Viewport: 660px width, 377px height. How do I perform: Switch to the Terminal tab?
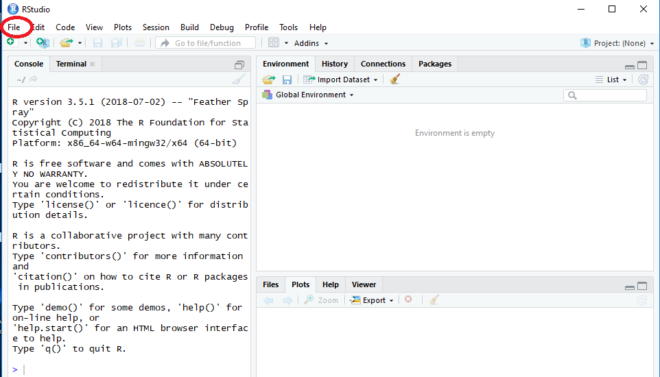pyautogui.click(x=71, y=64)
